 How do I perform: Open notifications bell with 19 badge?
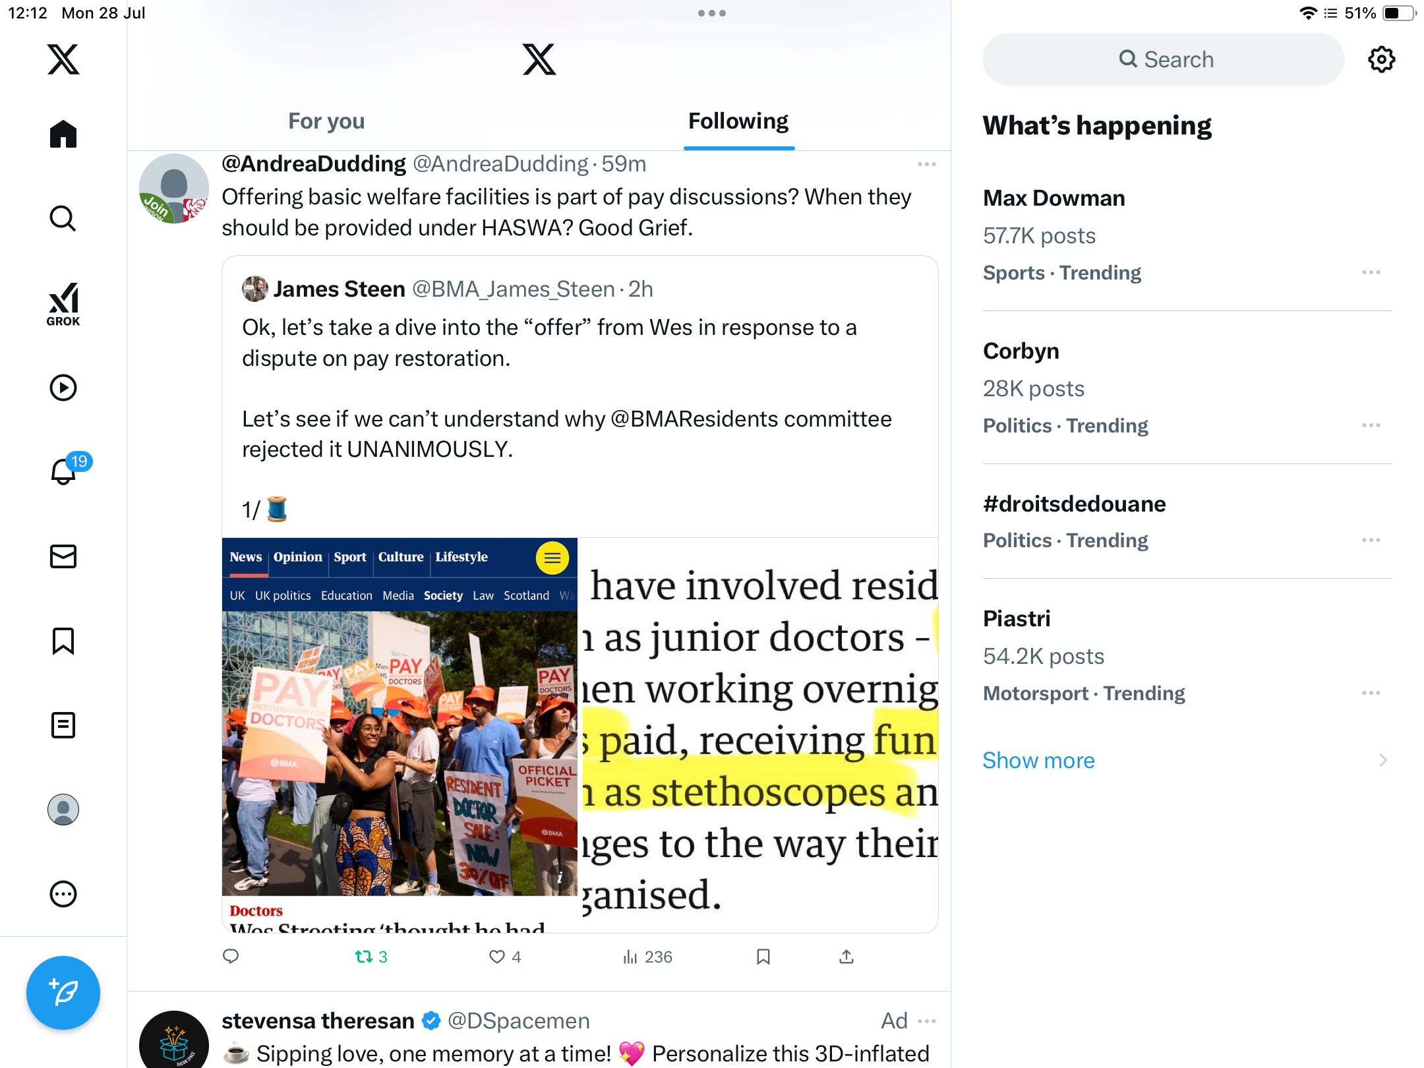pos(65,471)
